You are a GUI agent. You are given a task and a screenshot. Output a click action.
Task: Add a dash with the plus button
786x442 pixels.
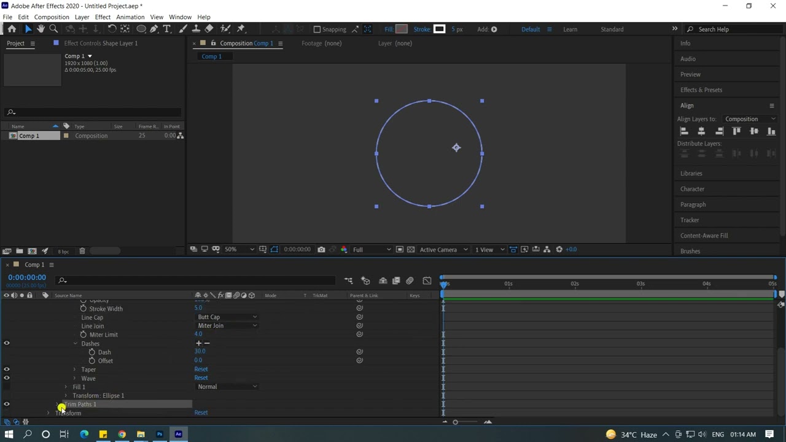198,343
